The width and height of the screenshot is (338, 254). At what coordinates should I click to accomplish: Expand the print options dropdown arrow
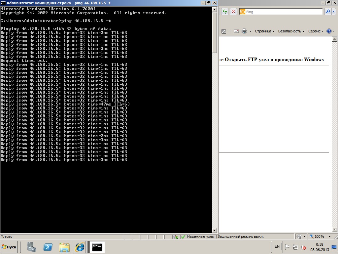250,31
